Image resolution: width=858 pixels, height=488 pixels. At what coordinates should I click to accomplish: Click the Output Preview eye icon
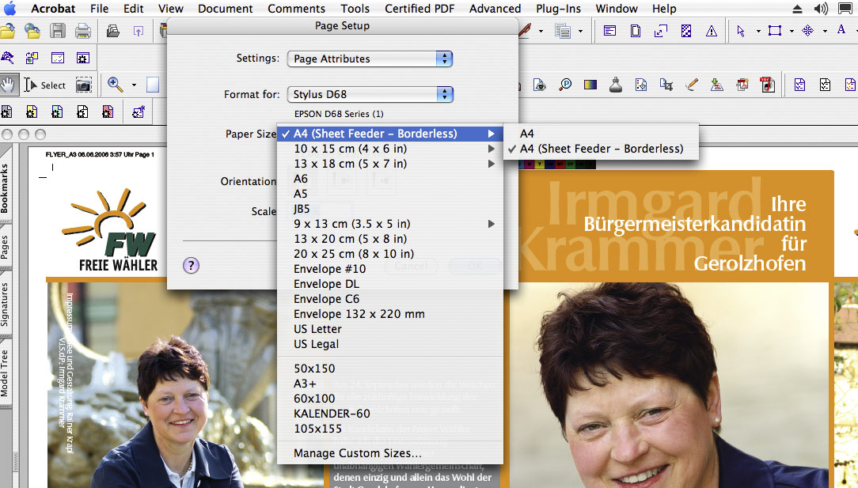tap(539, 85)
